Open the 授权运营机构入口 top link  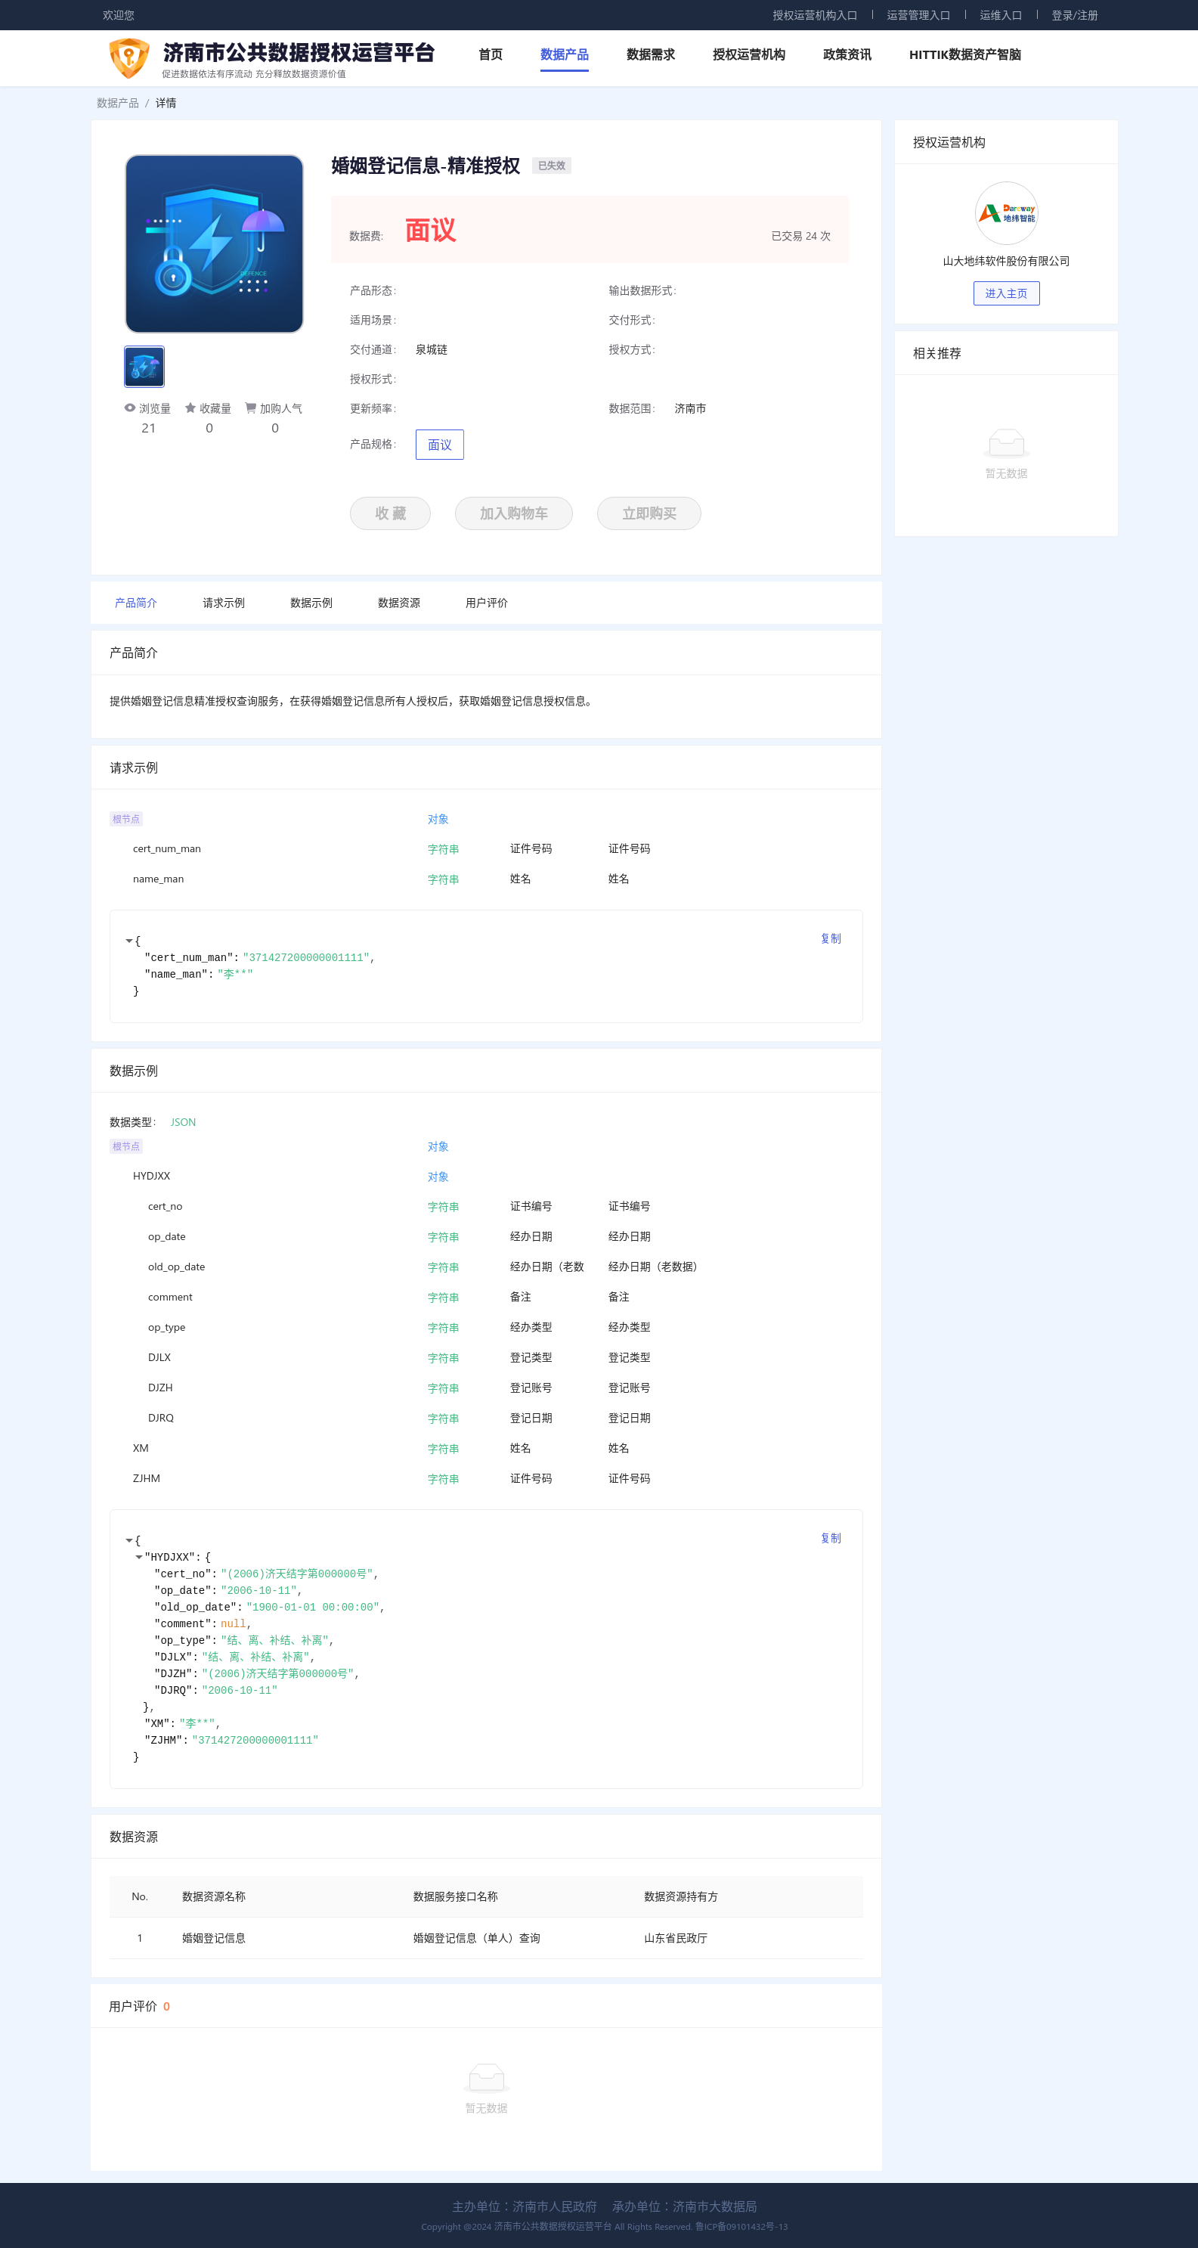coord(815,15)
